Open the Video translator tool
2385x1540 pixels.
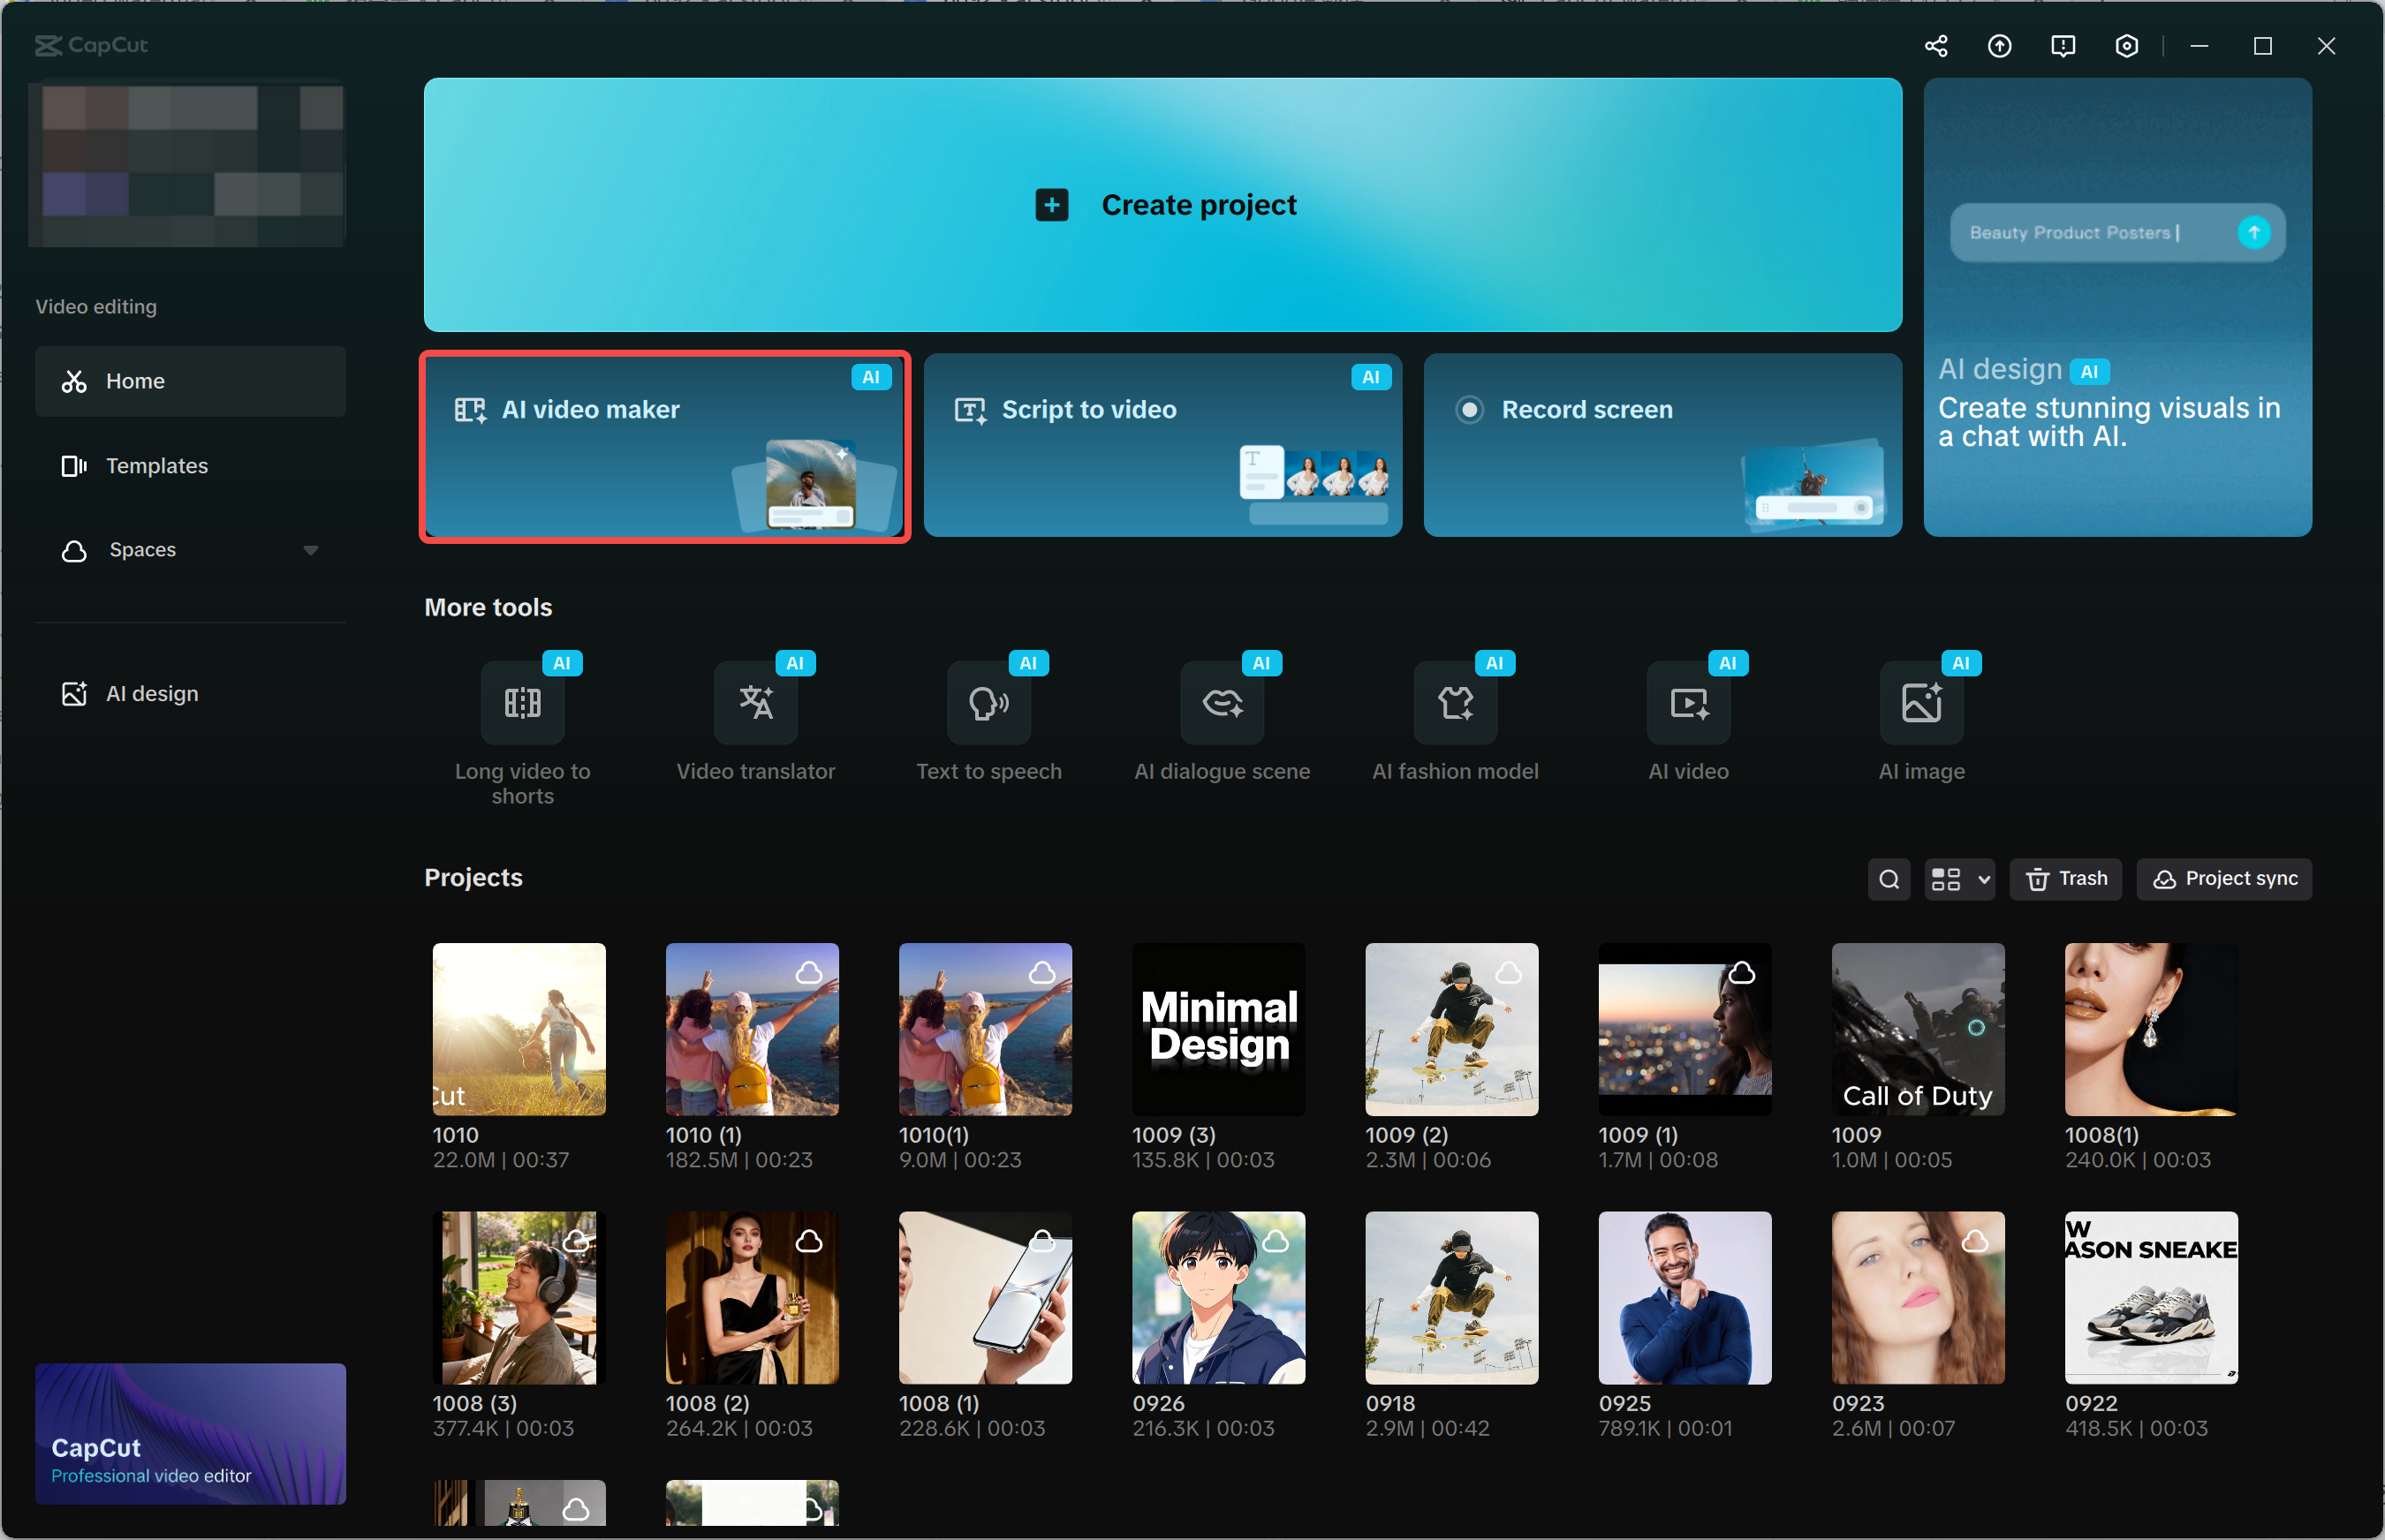(x=755, y=703)
